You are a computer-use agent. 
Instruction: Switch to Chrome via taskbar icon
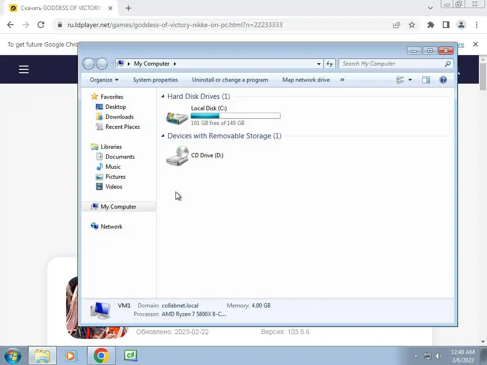click(101, 355)
